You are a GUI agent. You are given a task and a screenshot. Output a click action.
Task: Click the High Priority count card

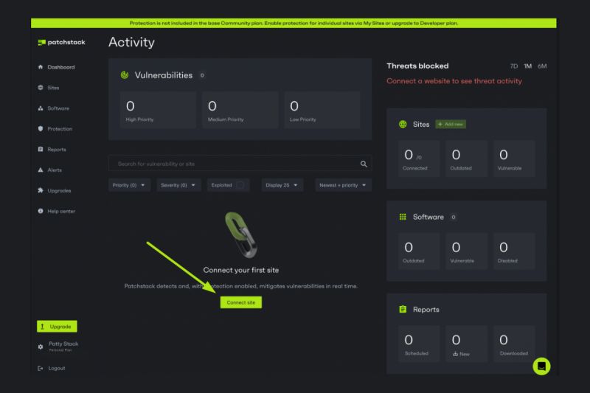[x=158, y=110]
